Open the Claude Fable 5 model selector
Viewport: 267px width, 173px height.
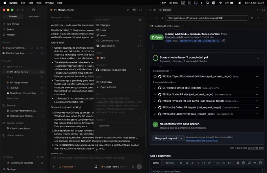(114, 167)
